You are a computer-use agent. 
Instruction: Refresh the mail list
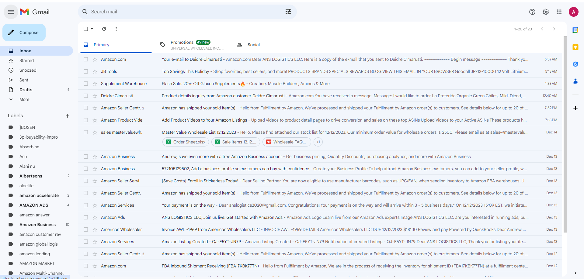coord(104,29)
